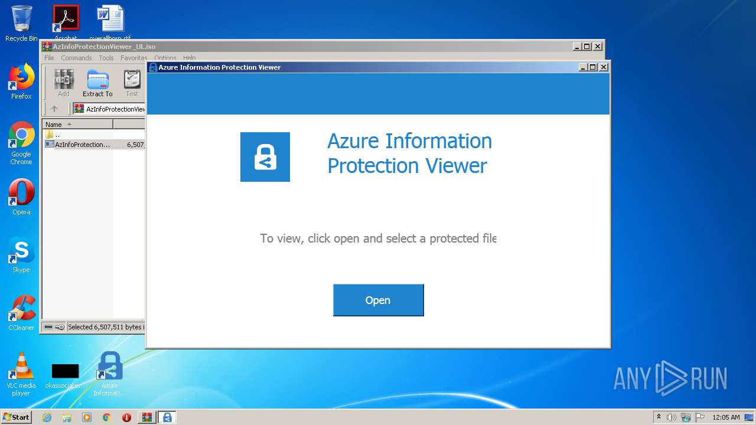Open Azure Information desktop shortcut
The image size is (756, 425).
110,374
